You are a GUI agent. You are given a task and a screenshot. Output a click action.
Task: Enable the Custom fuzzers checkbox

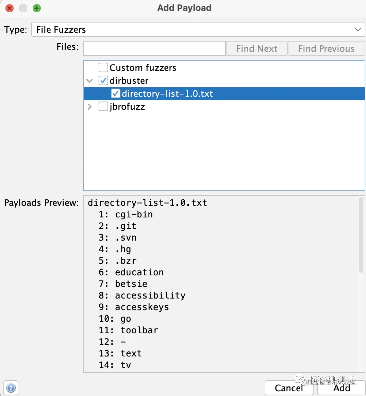point(103,68)
